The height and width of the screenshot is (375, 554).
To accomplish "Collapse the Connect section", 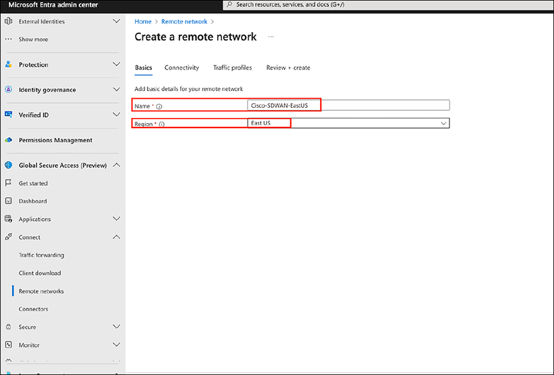I will click(116, 237).
